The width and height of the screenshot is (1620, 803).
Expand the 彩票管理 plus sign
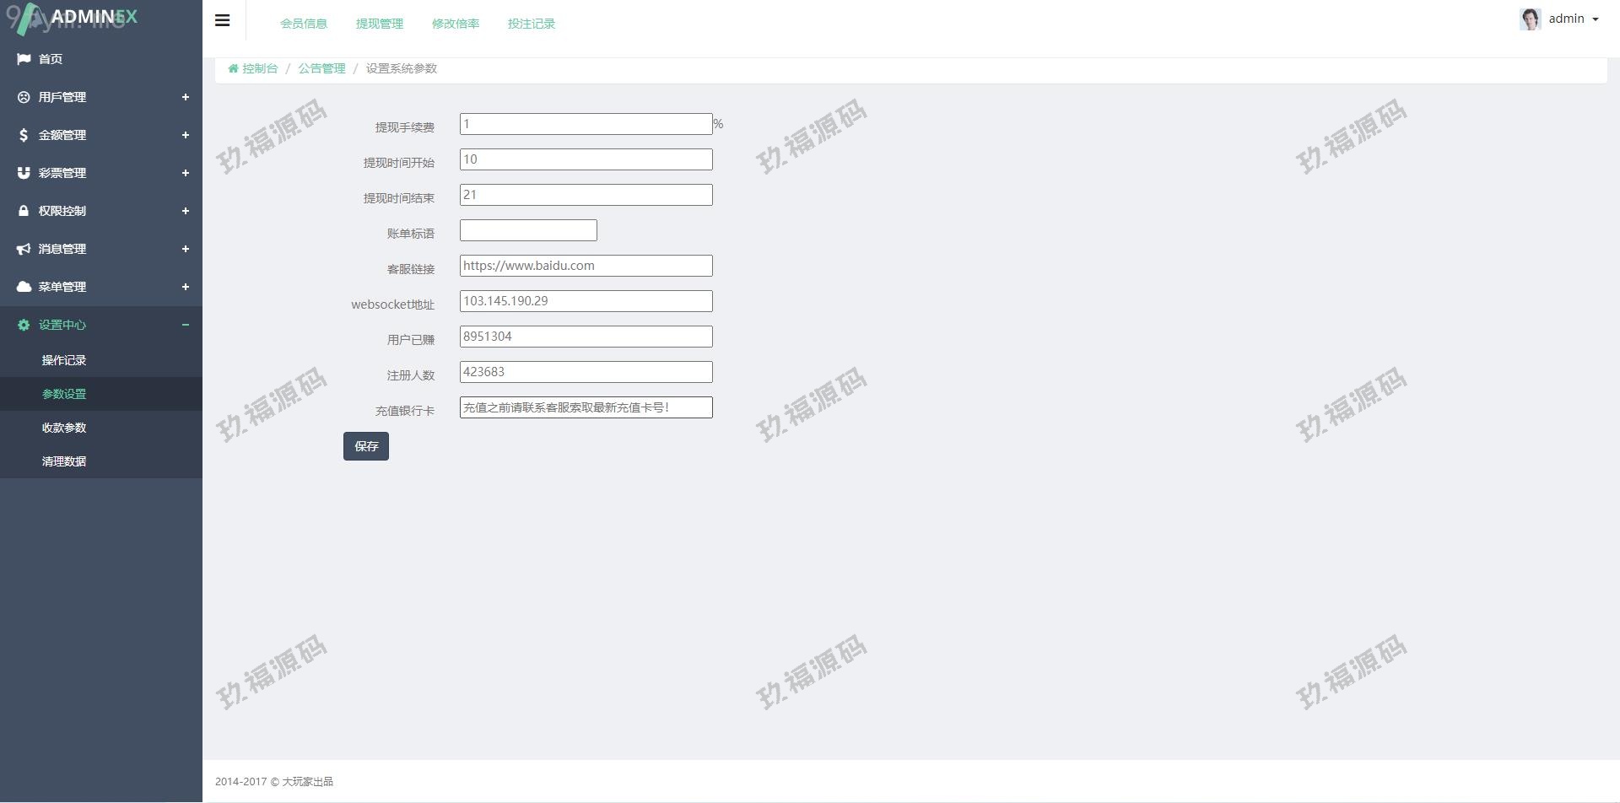click(186, 173)
